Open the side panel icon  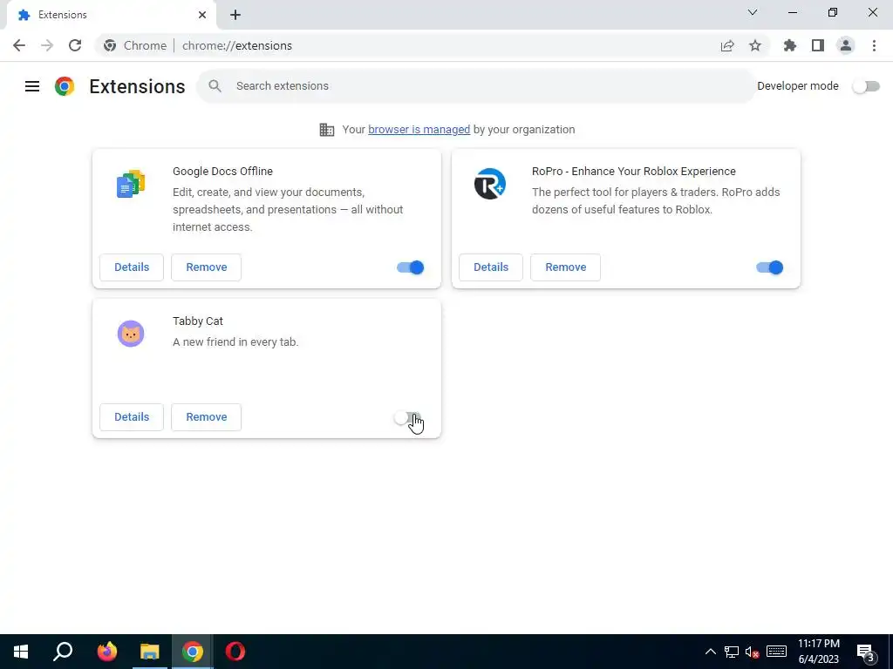[818, 45]
